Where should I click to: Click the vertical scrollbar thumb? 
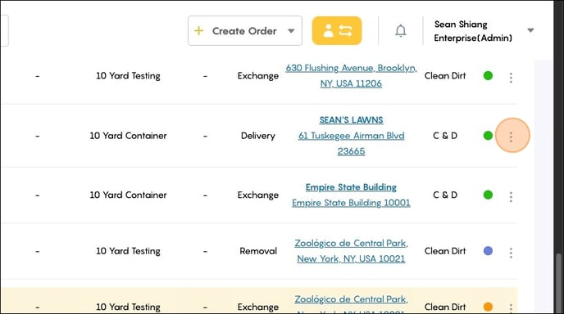click(x=558, y=284)
